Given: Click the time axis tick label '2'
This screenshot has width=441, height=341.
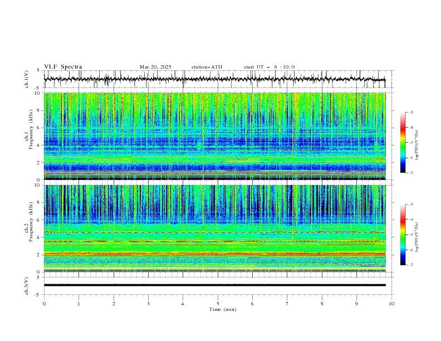Looking at the screenshot, I should pyautogui.click(x=114, y=304).
